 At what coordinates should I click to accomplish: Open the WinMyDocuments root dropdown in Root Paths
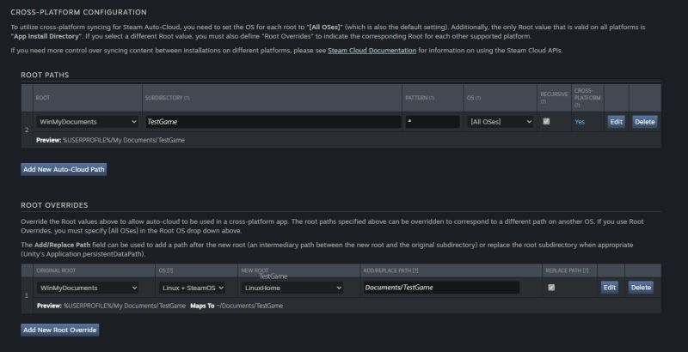[88, 122]
